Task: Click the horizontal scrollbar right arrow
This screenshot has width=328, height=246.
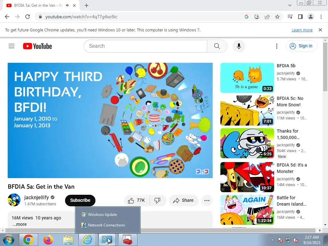Action: pyautogui.click(x=320, y=230)
